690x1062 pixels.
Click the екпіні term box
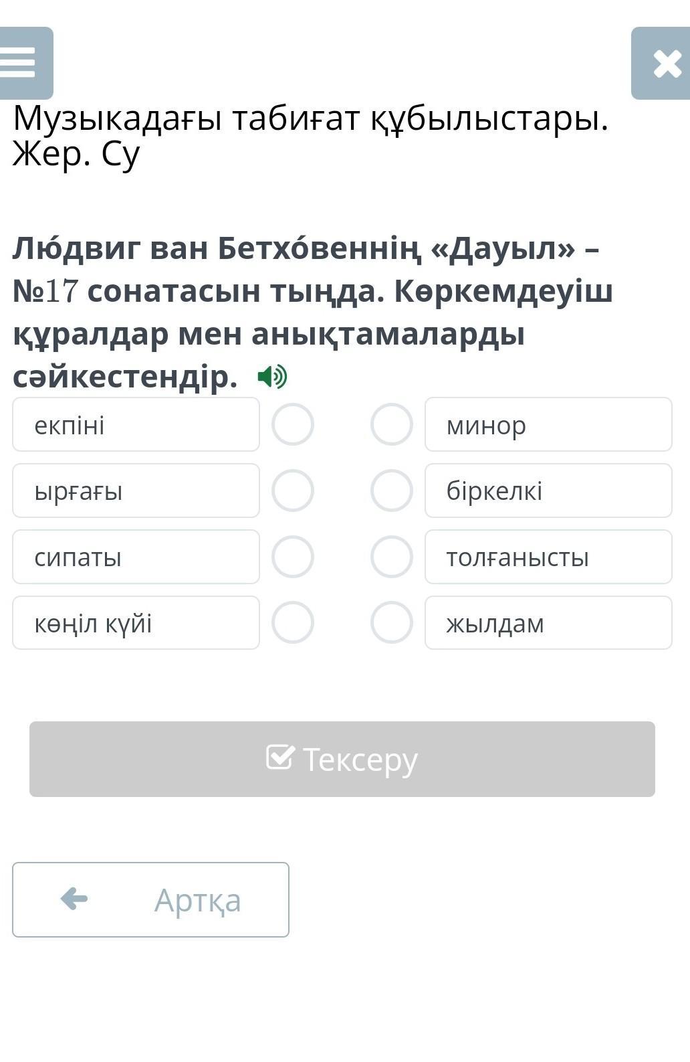[136, 424]
